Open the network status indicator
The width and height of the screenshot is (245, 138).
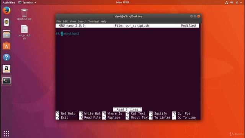coord(227,3)
